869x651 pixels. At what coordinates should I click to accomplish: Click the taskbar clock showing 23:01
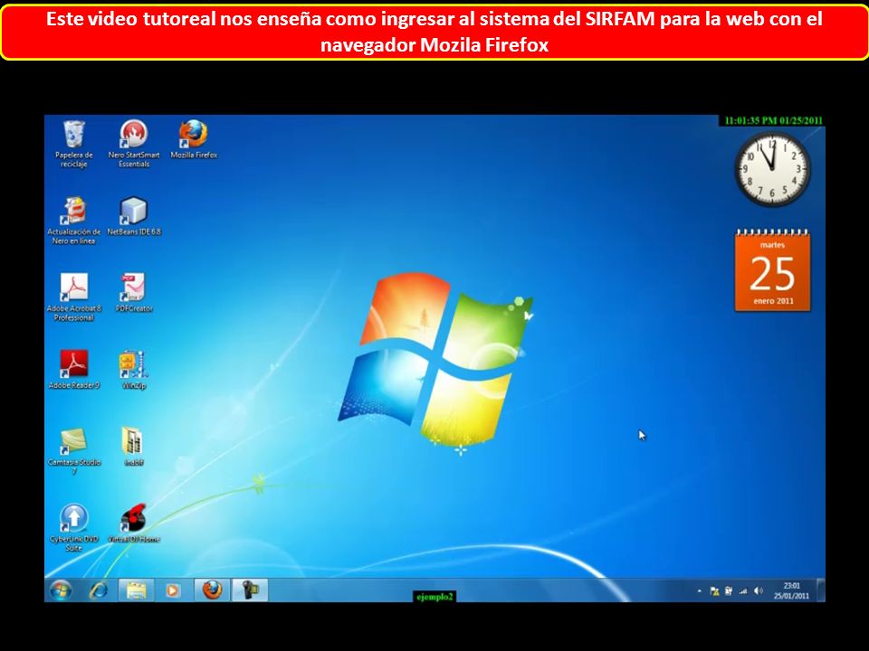pyautogui.click(x=791, y=590)
